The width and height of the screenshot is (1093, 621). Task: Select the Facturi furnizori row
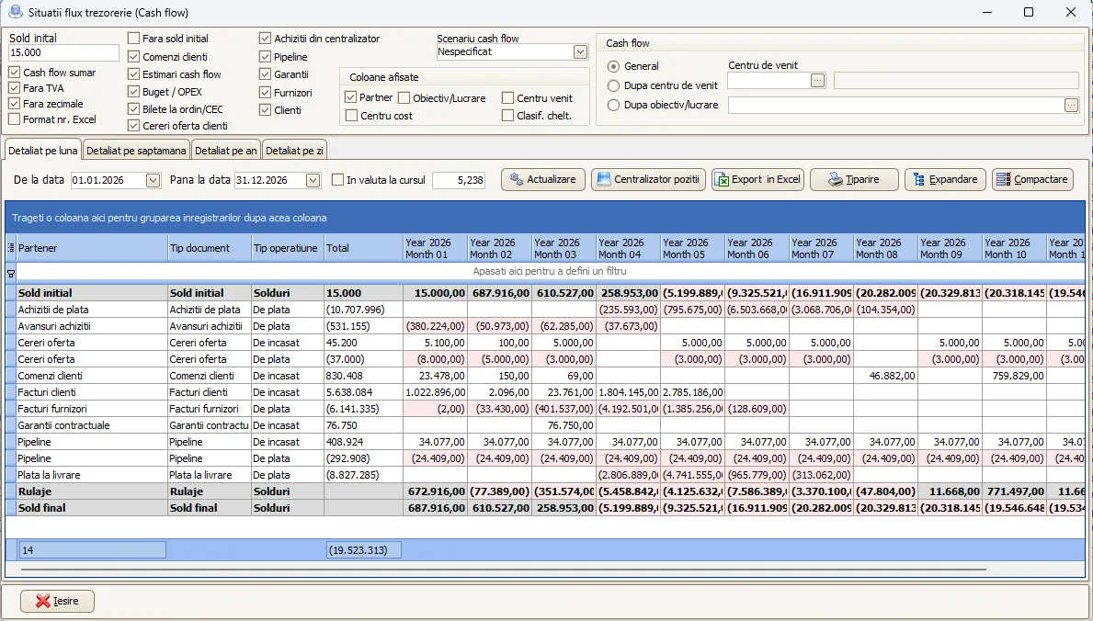tap(545, 409)
